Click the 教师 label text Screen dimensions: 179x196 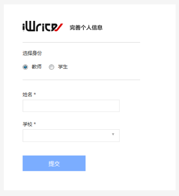pyautogui.click(x=37, y=67)
